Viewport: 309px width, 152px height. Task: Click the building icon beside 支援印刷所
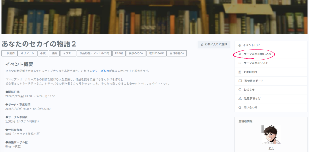240,72
